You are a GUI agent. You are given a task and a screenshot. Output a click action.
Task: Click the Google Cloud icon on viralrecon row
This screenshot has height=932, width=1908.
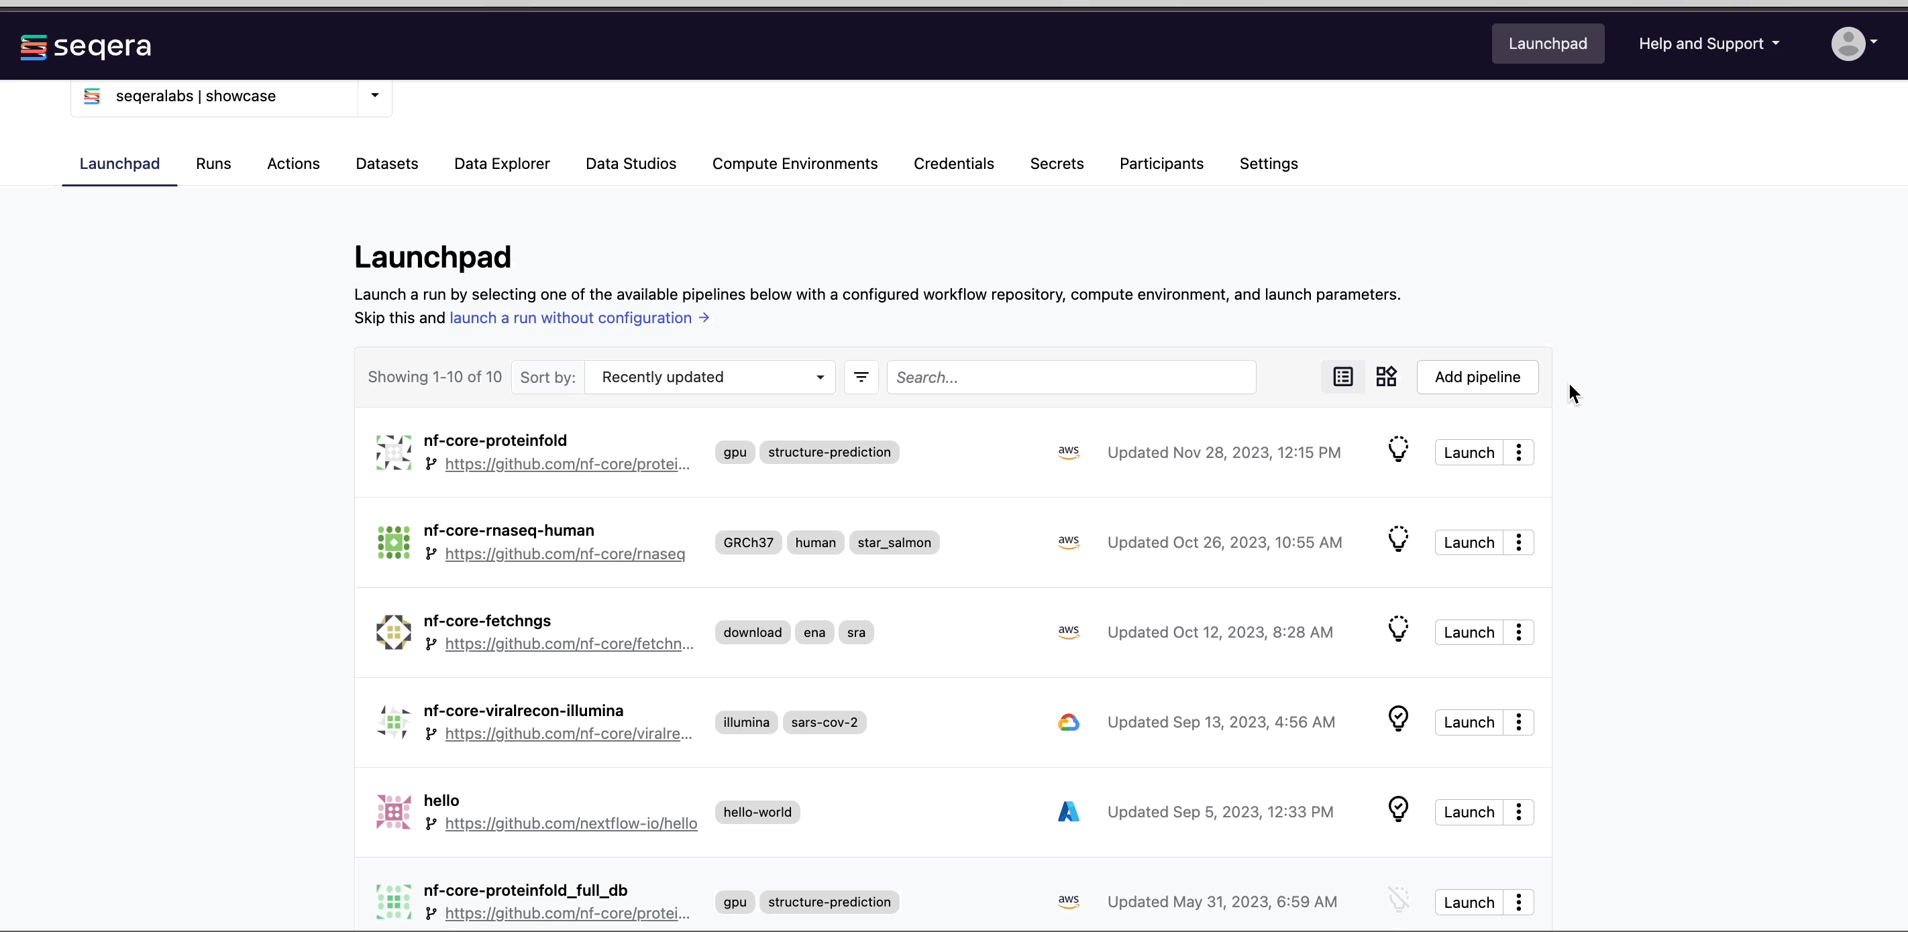tap(1068, 721)
